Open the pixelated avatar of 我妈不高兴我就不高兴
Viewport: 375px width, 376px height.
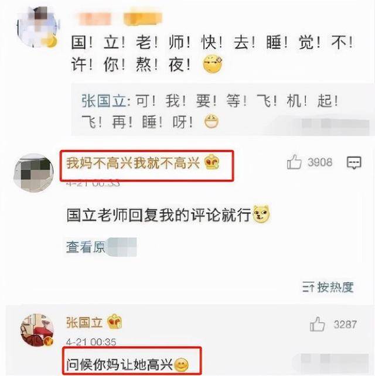point(33,173)
